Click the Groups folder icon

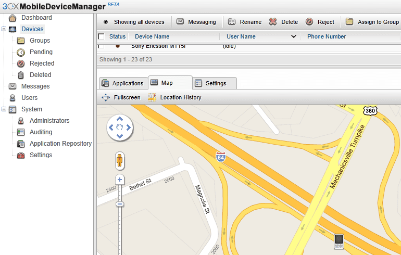21,41
